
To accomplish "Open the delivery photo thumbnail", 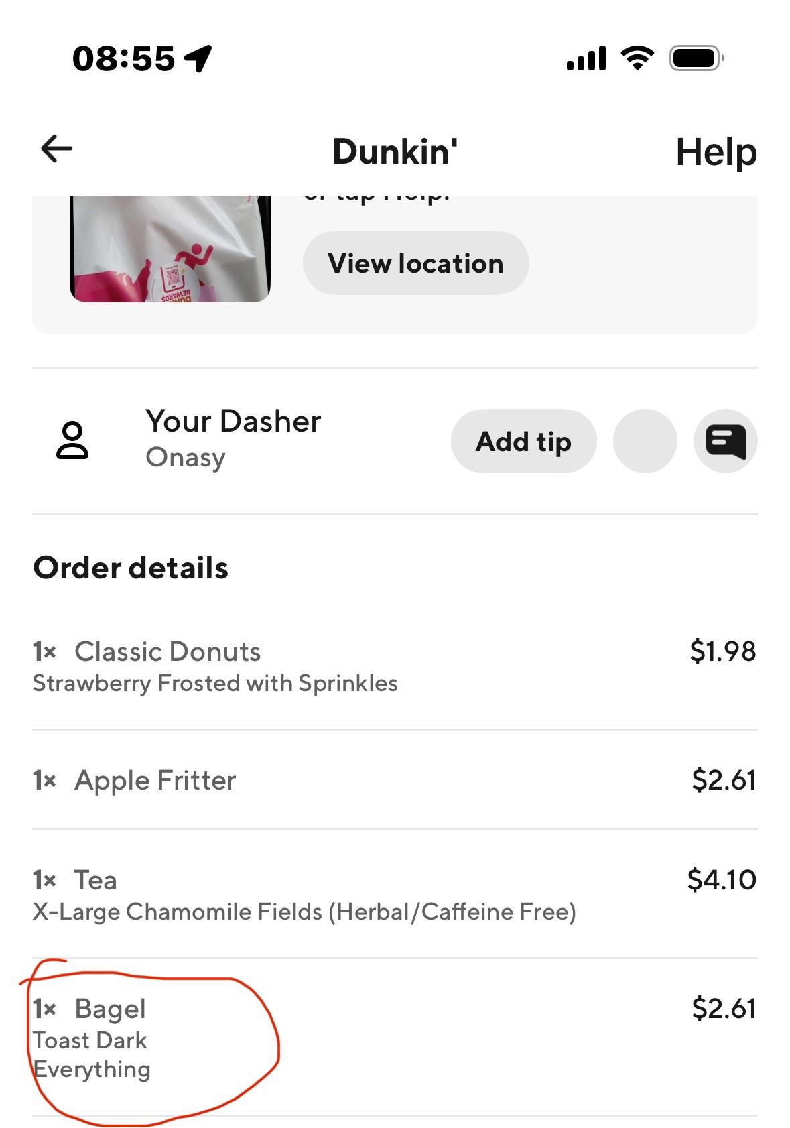I will click(x=170, y=249).
